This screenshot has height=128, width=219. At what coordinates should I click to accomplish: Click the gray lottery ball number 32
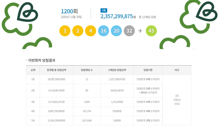[129, 31]
